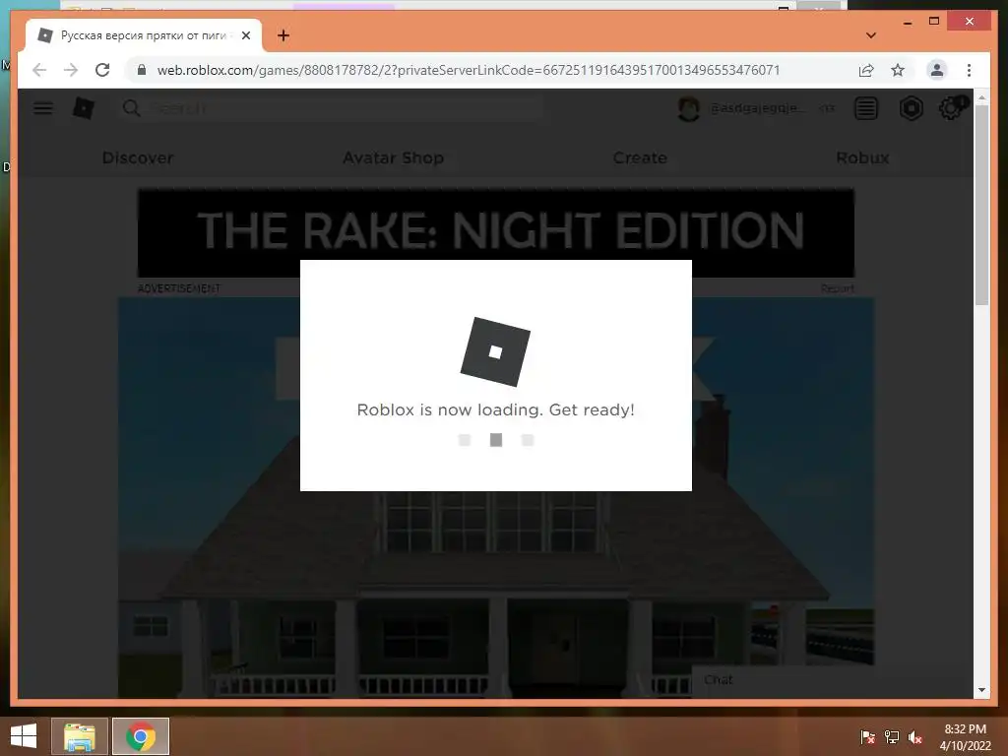Click the vertical scrollbar thumb
This screenshot has height=756, width=1008.
tap(981, 205)
